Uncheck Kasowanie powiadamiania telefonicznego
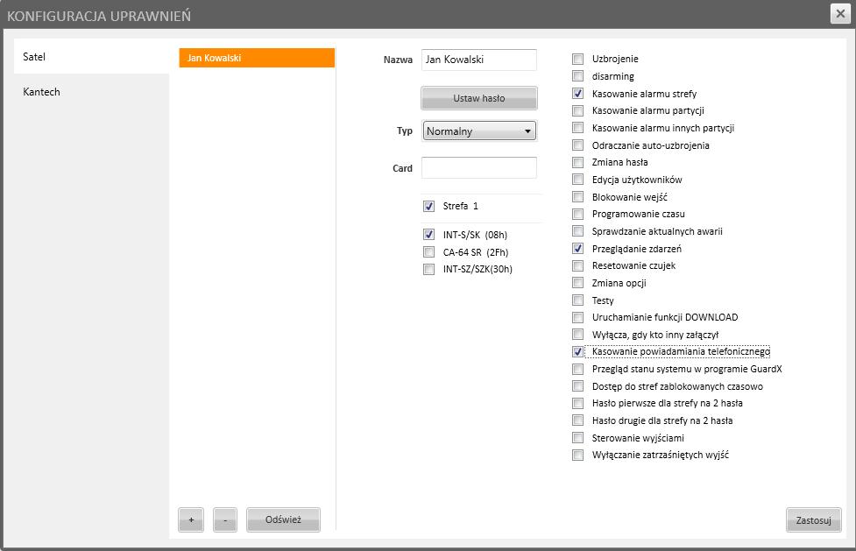 (577, 351)
